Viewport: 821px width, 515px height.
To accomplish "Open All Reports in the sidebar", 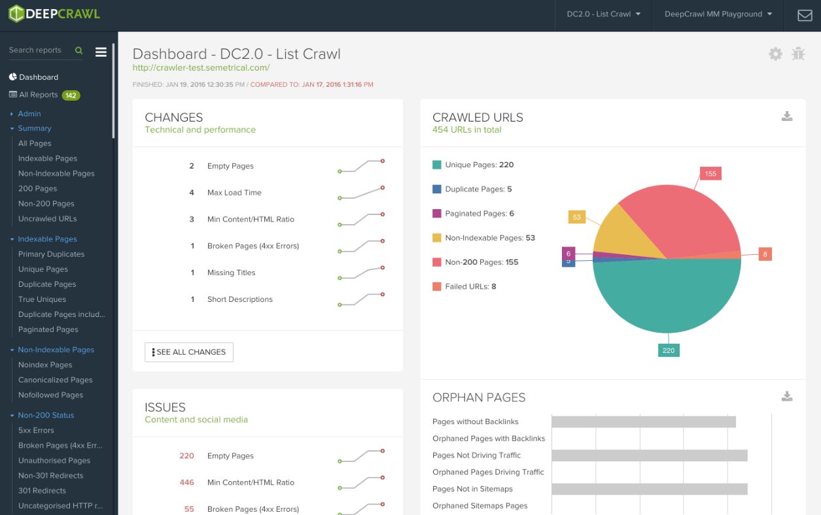I will (x=39, y=95).
